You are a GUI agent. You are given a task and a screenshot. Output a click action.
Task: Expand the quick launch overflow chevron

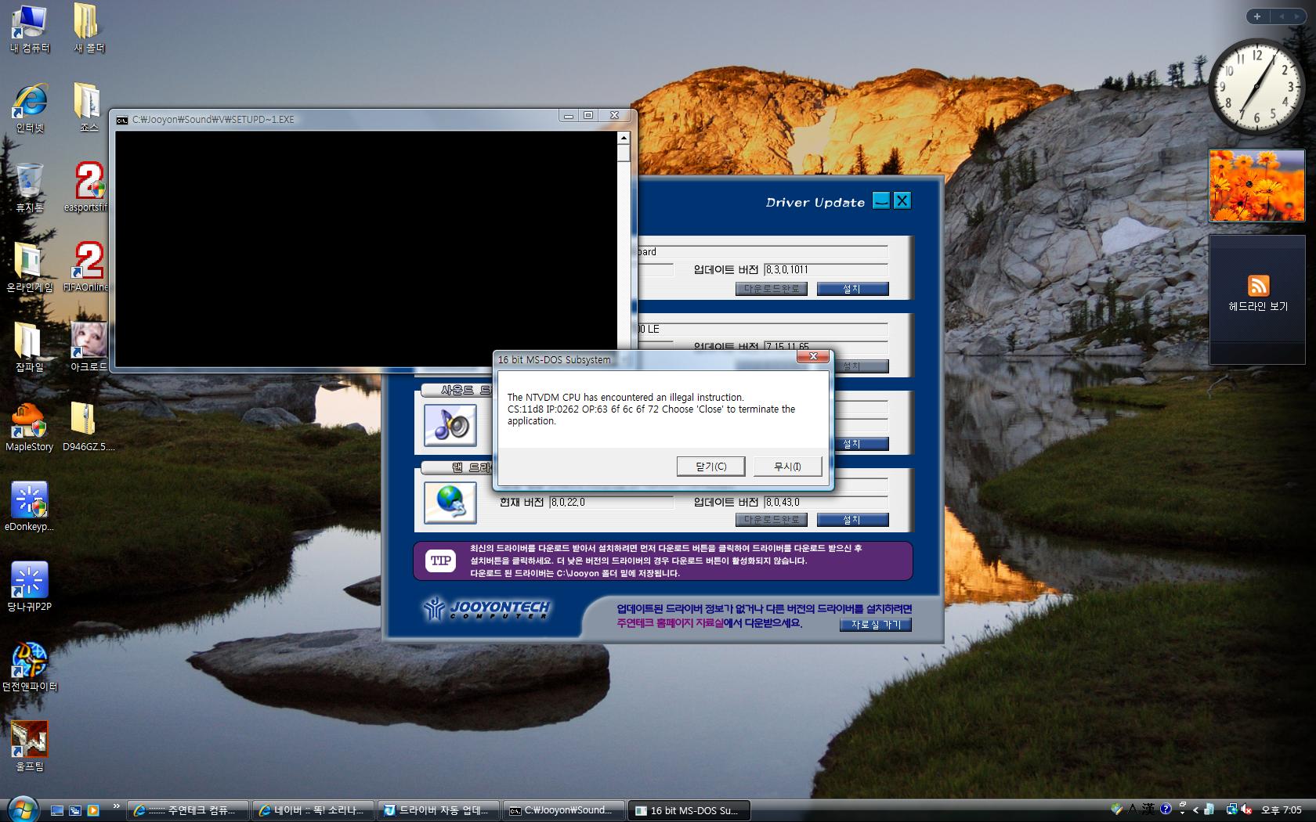117,806
